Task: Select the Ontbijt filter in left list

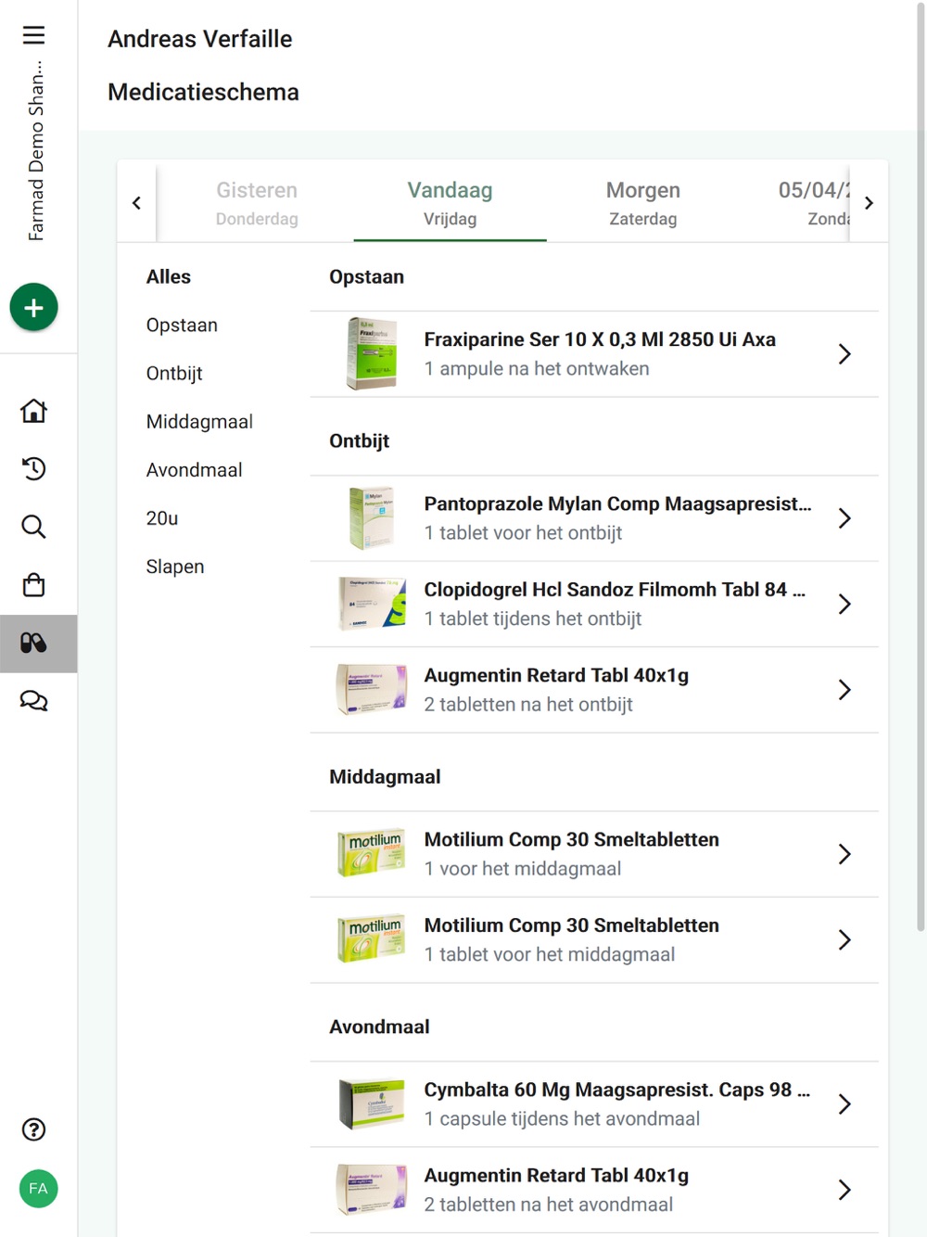Action: pyautogui.click(x=174, y=374)
